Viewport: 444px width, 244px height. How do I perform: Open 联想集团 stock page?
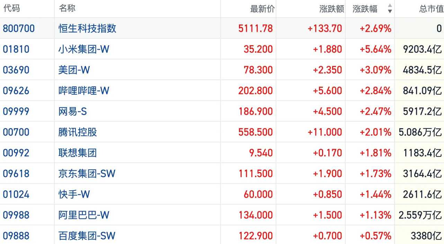(78, 153)
